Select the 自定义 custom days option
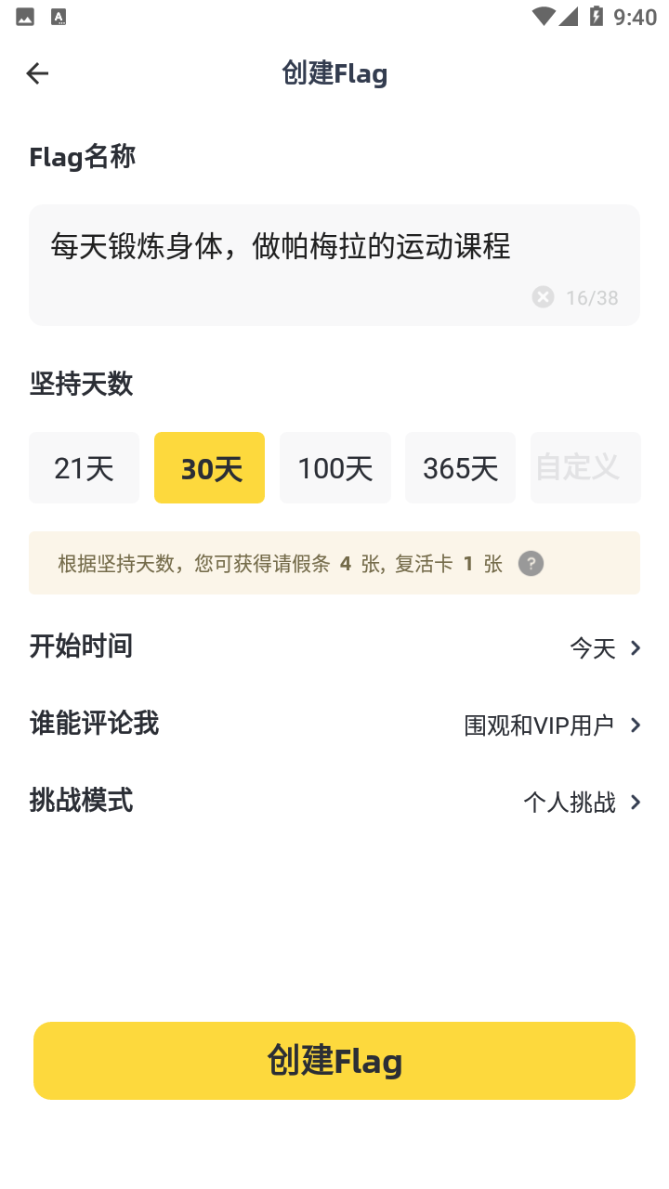The height and width of the screenshot is (1189, 669). [x=584, y=468]
